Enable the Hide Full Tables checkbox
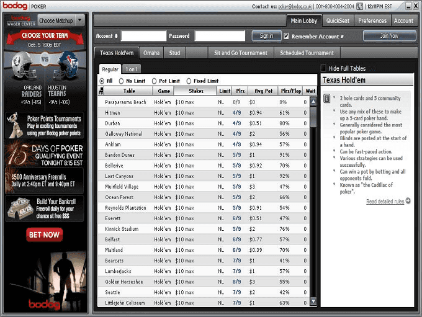Viewport: 422px width, 317px height. tap(323, 68)
